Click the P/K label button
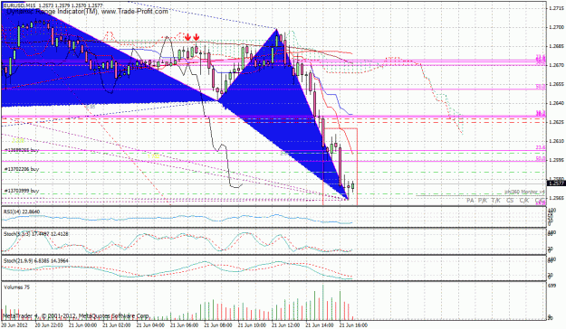Screen dimensions: 566x329 click(483, 200)
